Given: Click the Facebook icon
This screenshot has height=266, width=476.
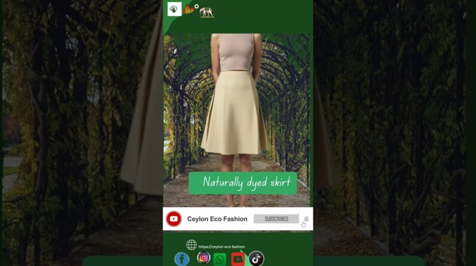Looking at the screenshot, I should click(x=182, y=259).
